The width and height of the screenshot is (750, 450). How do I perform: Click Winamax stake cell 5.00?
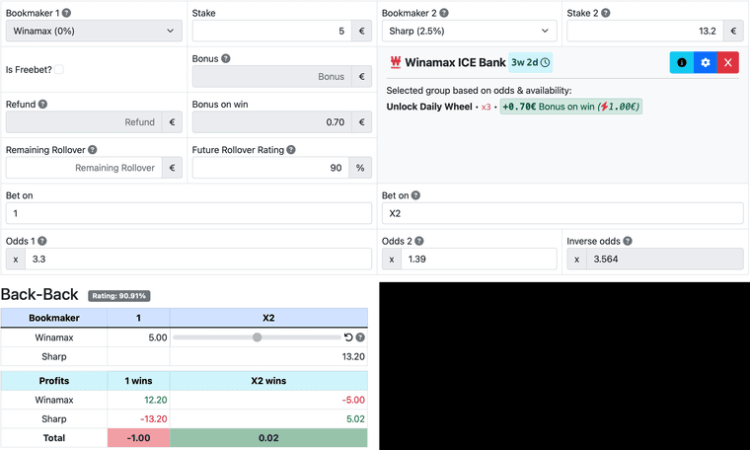(x=139, y=337)
